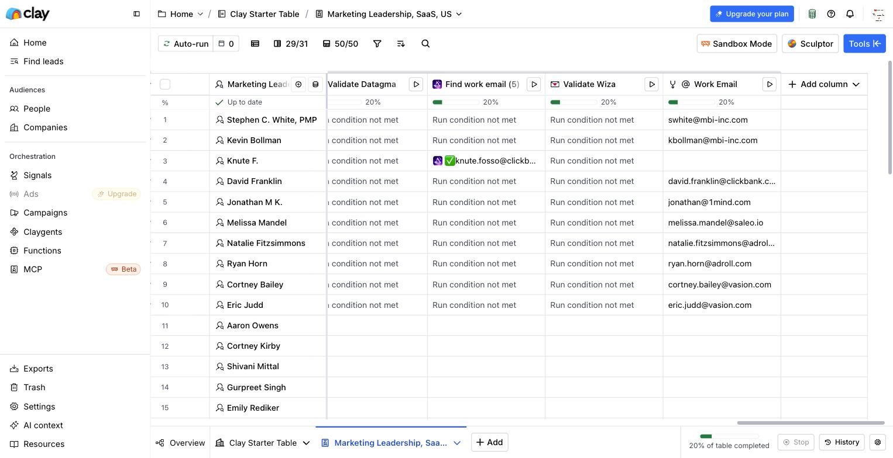This screenshot has height=458, width=893.
Task: Run the Validate Datagma column play button
Action: click(x=416, y=84)
